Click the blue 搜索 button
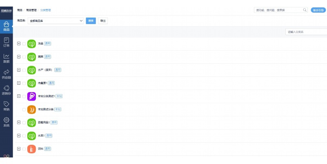 (91, 21)
